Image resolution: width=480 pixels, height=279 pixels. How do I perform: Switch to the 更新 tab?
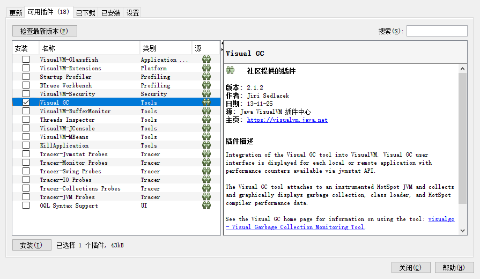[16, 13]
